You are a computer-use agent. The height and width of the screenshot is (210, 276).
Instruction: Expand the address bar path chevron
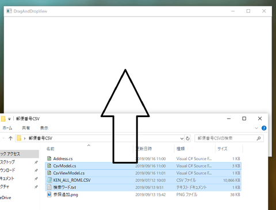click(25, 138)
